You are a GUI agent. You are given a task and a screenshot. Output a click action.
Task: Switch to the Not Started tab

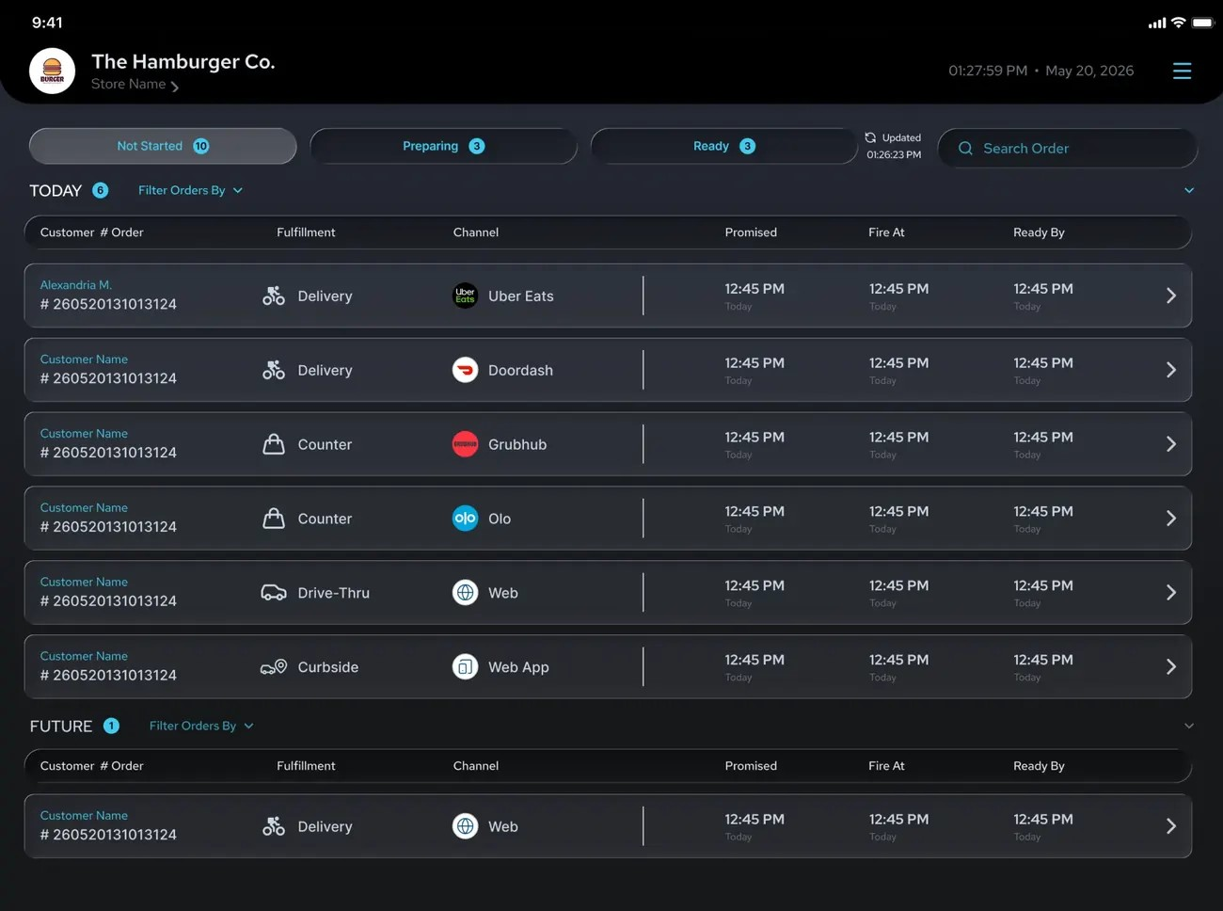(163, 146)
